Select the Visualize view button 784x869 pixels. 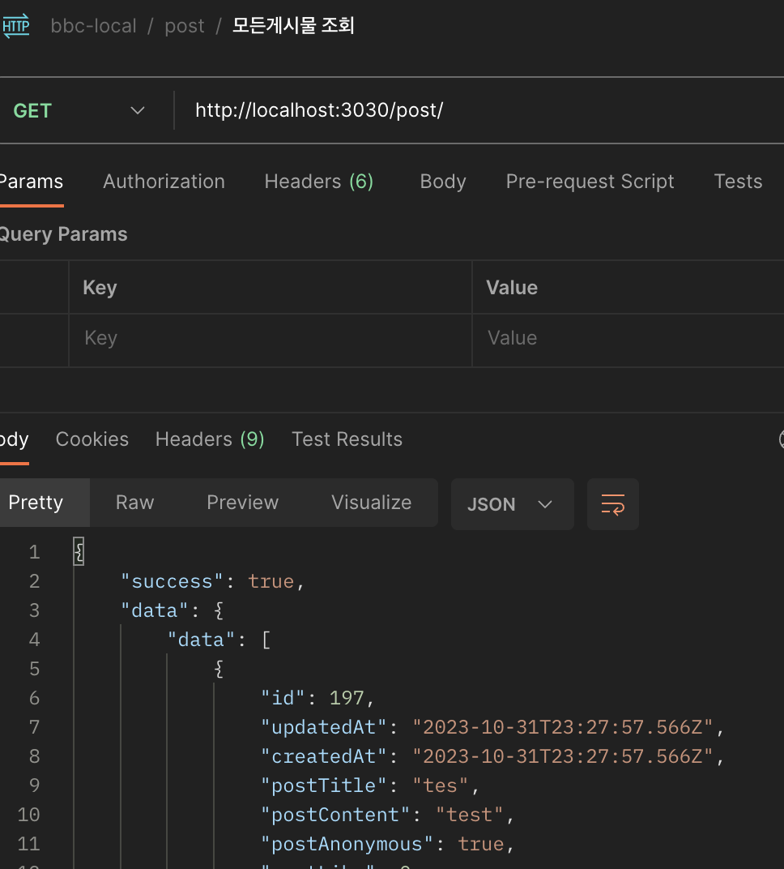pyautogui.click(x=372, y=503)
